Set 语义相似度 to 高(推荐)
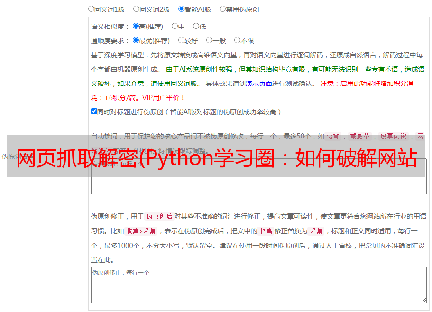 click(x=136, y=26)
